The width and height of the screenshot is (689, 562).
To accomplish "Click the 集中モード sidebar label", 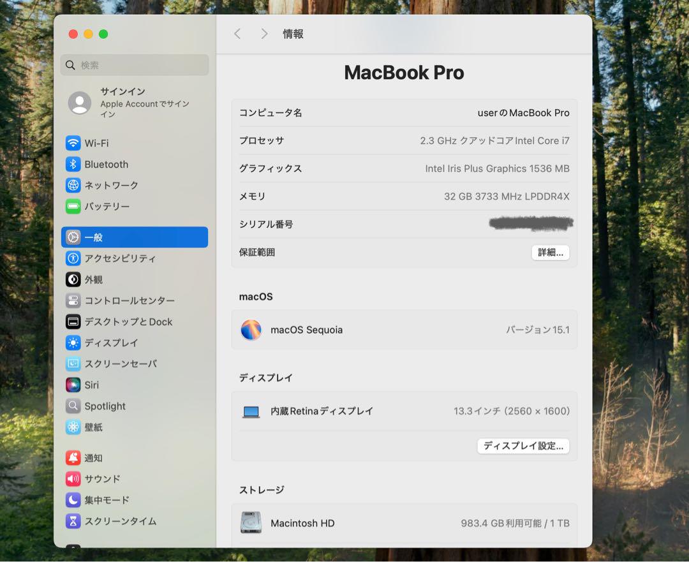I will pos(107,500).
